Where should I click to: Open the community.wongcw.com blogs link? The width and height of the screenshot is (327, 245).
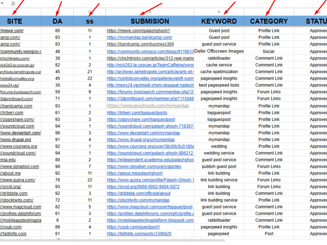tap(150, 51)
